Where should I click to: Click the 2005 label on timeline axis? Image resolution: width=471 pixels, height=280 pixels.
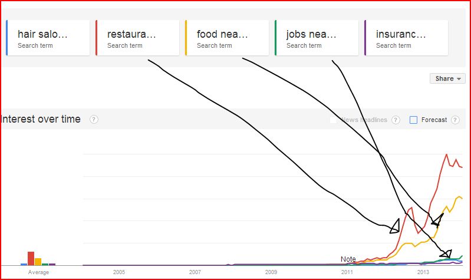pos(119,272)
